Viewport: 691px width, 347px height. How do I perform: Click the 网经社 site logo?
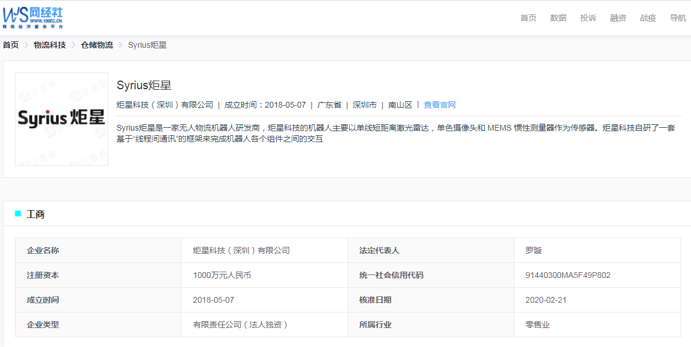pyautogui.click(x=33, y=17)
